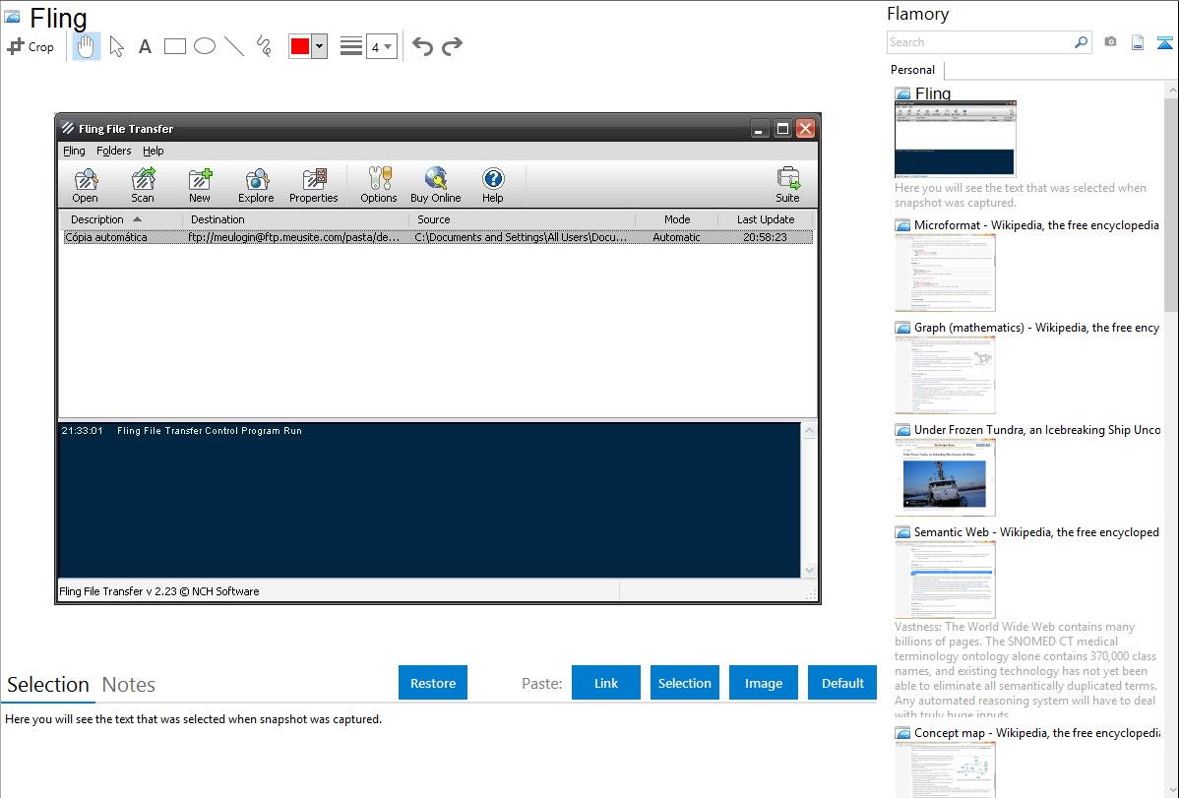
Task: Activate the hand pan tool
Action: point(87,46)
